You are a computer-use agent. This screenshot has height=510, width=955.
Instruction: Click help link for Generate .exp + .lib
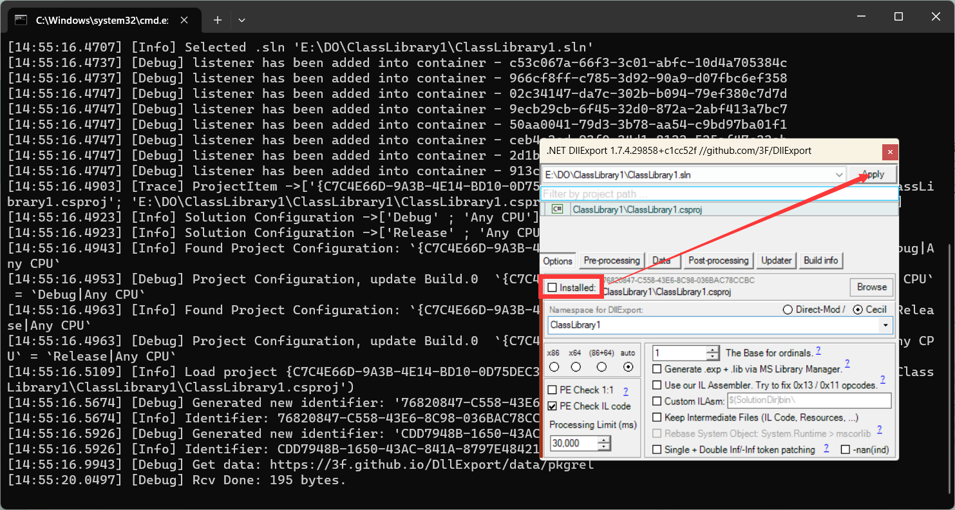click(x=847, y=364)
